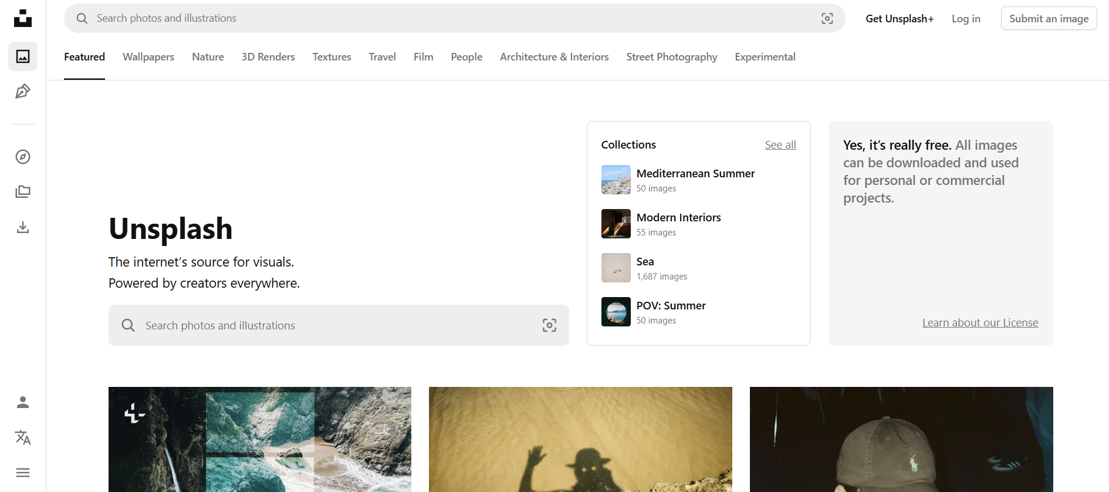Click the visual search icon in hero search box
Viewport: 1109px width, 492px height.
[549, 325]
